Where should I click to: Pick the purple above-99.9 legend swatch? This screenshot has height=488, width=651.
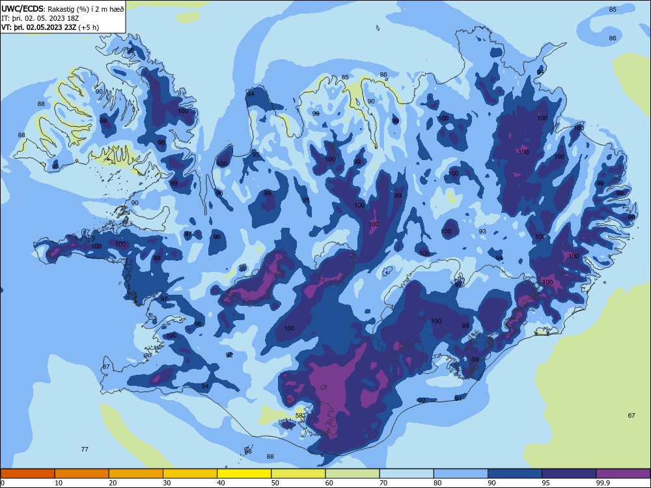[x=623, y=474]
